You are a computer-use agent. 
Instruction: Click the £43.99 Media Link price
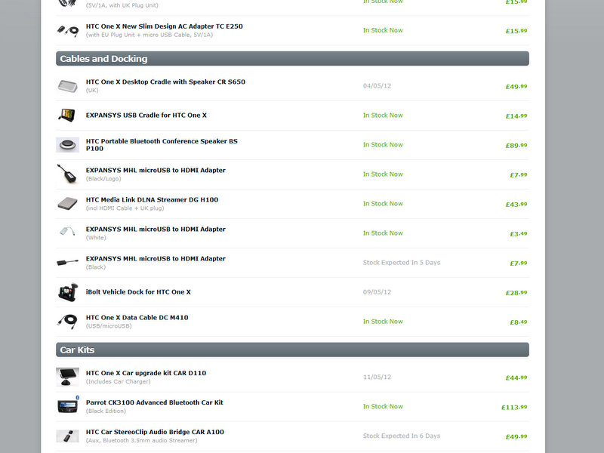(x=516, y=204)
